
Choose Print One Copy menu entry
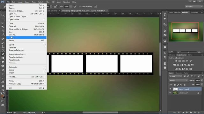[26, 84]
